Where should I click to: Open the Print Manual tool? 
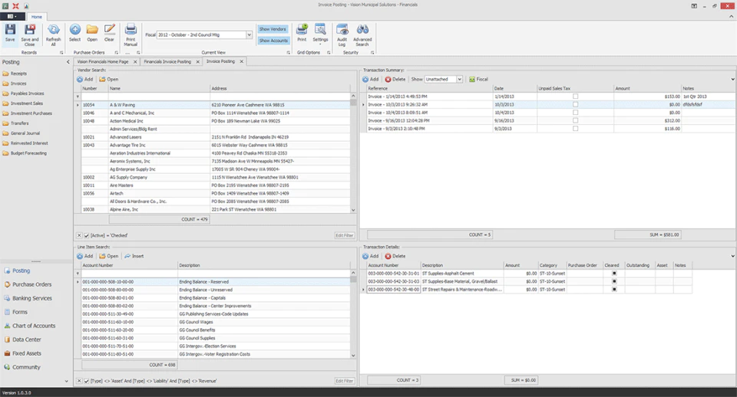131,34
